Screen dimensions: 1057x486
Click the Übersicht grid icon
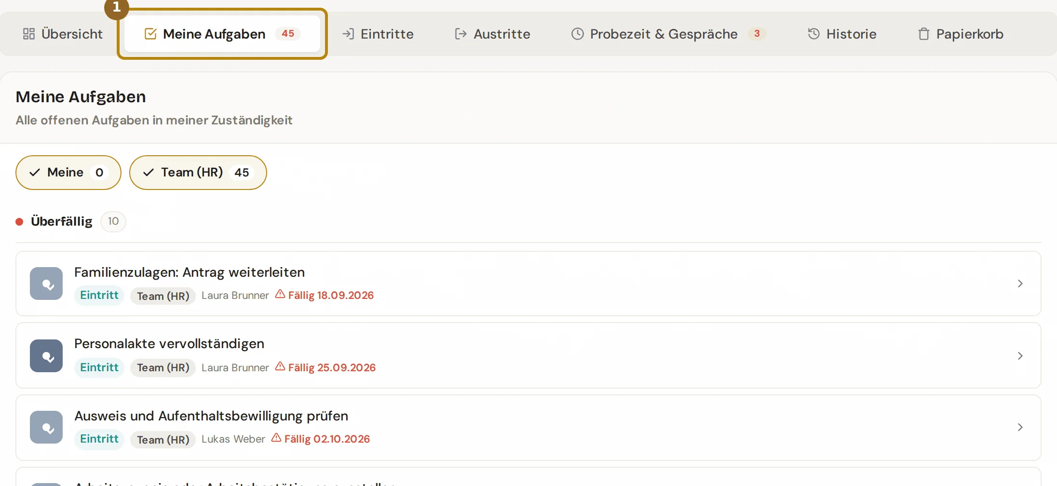[x=29, y=34]
